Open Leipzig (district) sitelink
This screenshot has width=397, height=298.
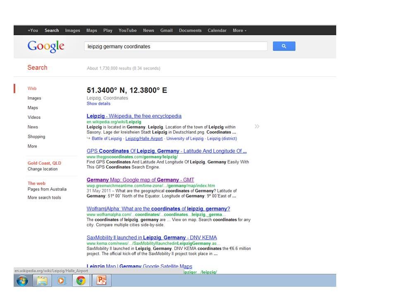click(x=222, y=139)
